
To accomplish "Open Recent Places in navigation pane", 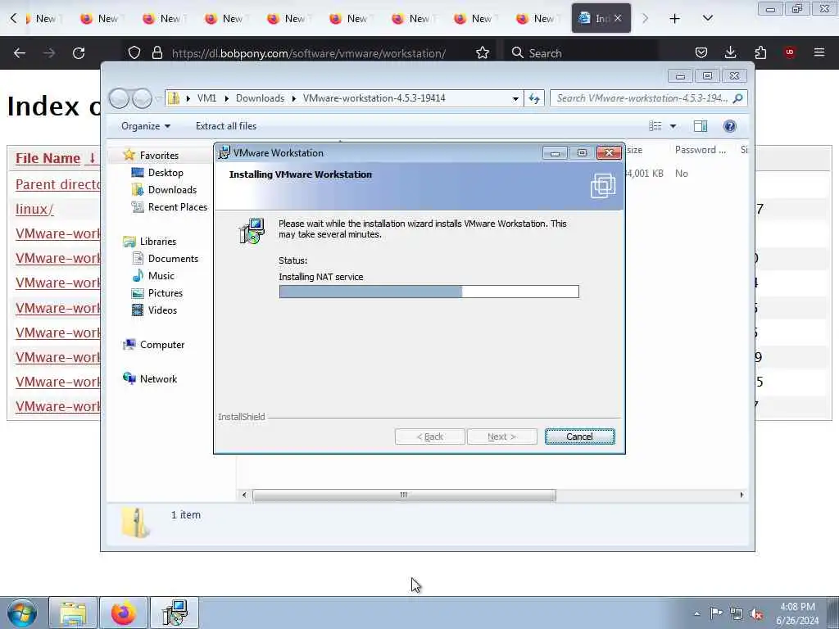I will pyautogui.click(x=178, y=207).
